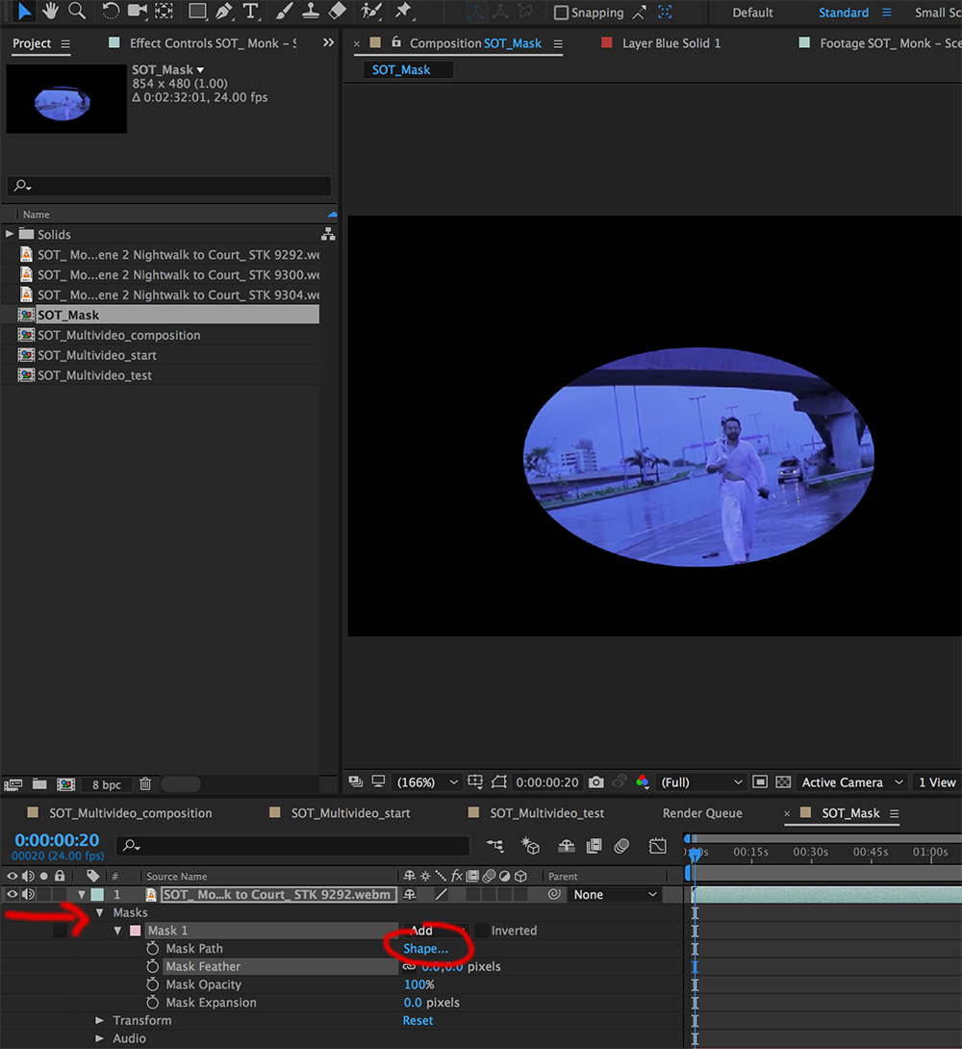This screenshot has width=962, height=1049.
Task: Select the Eraser tool
Action: click(337, 12)
